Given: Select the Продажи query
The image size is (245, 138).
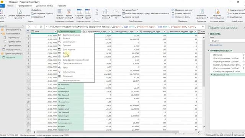Looking at the screenshot, I should tap(10, 58).
